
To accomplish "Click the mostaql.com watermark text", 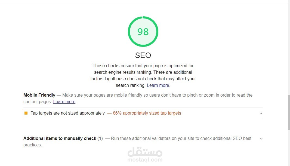I will [145, 160].
